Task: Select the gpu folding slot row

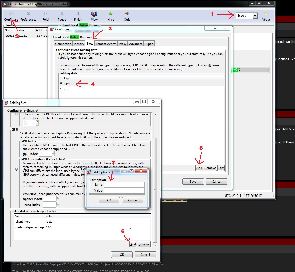Action: tap(142, 83)
